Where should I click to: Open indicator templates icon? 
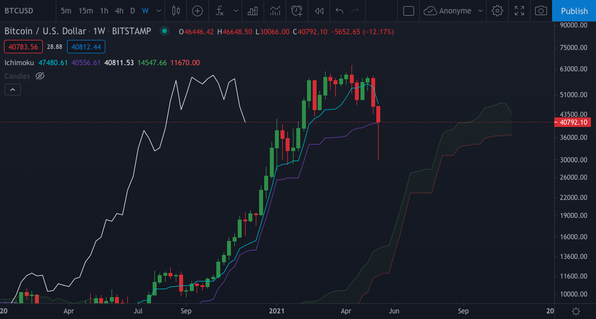coord(275,11)
